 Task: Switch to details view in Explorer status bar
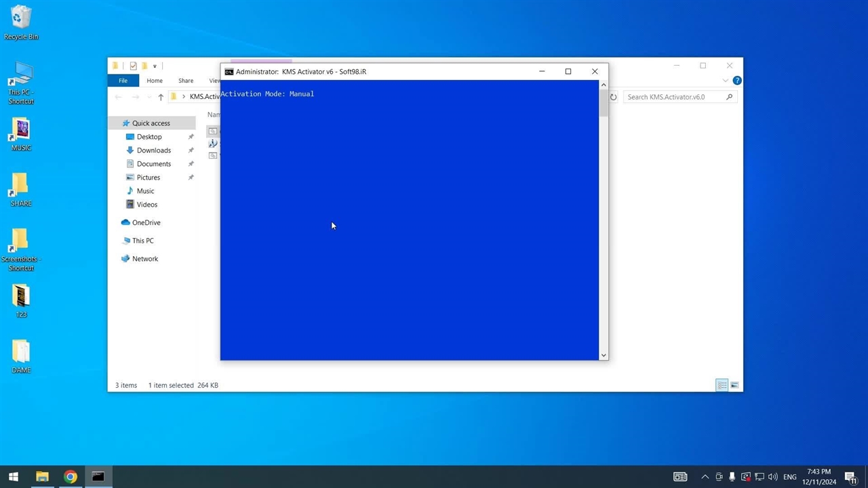tap(722, 385)
